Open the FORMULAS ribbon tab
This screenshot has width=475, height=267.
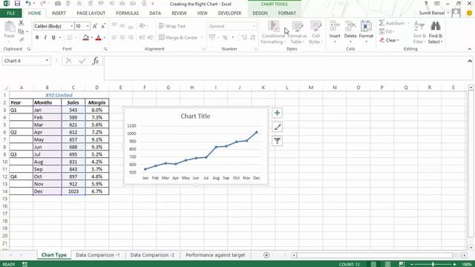coord(127,13)
